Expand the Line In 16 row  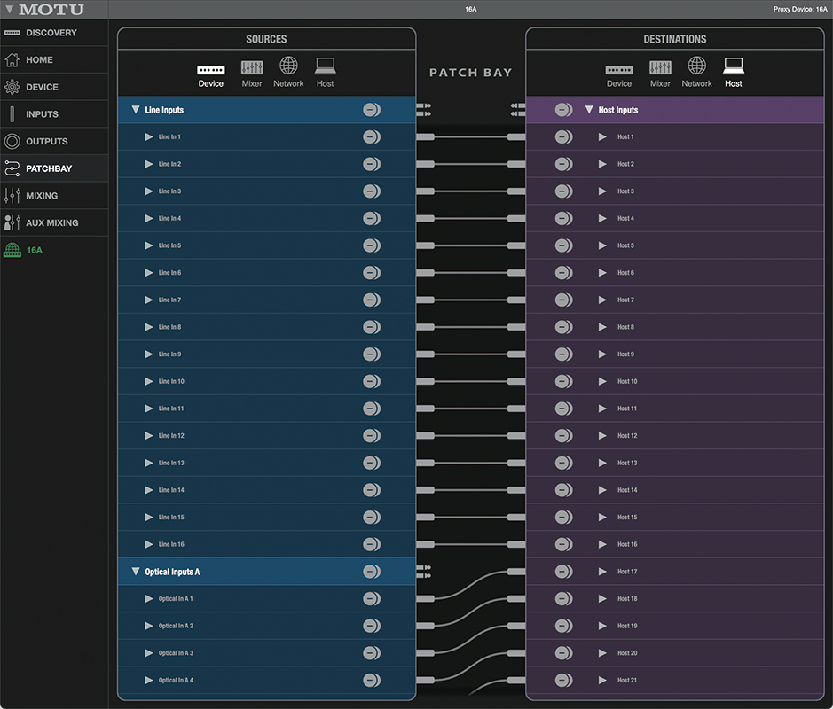pos(149,544)
